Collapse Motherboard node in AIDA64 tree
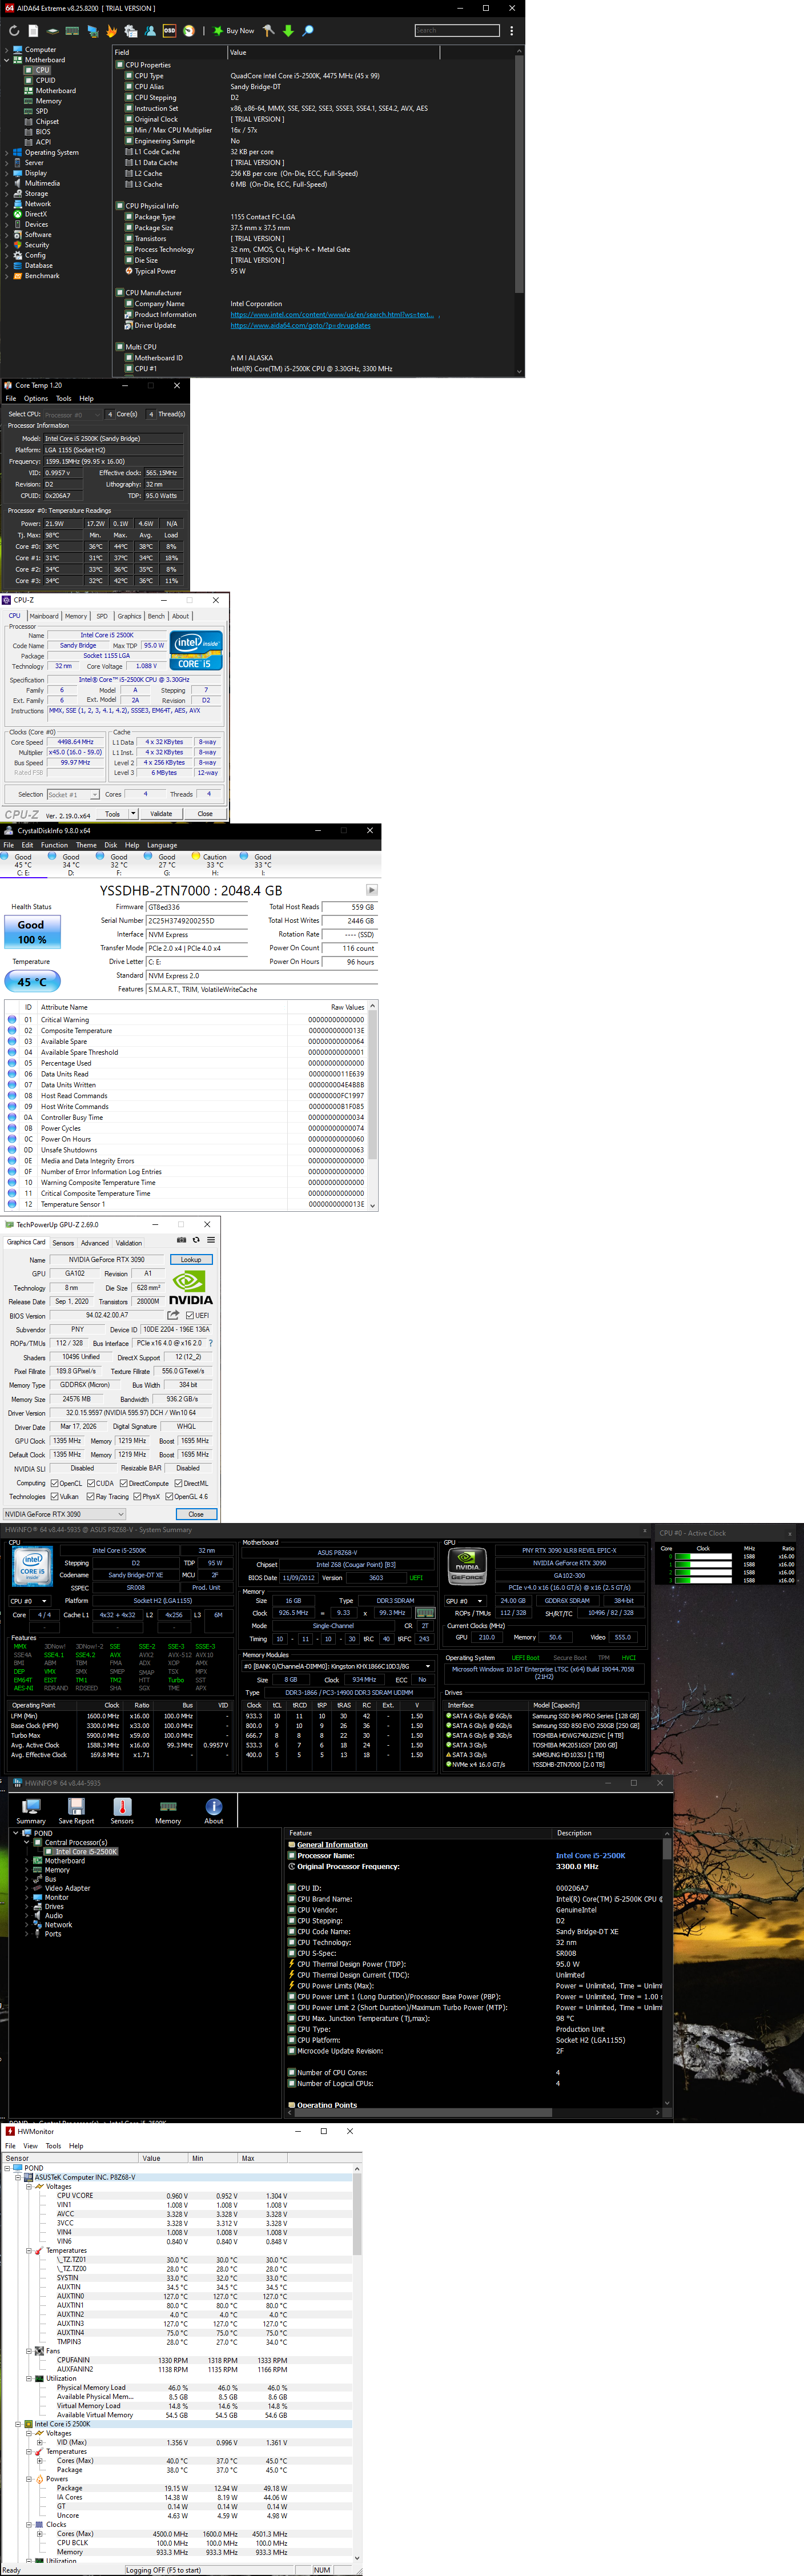 click(x=7, y=60)
